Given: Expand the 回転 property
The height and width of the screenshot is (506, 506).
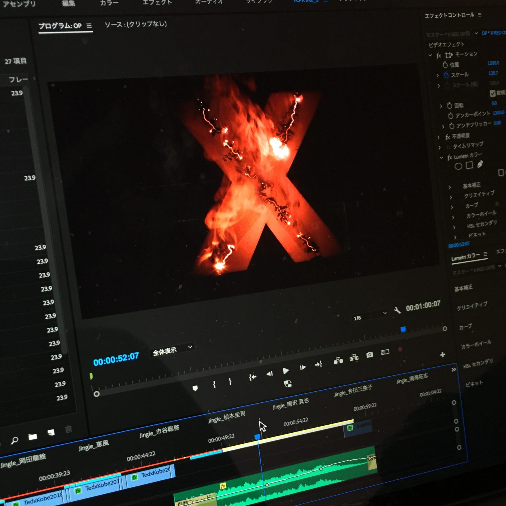Looking at the screenshot, I should click(441, 106).
